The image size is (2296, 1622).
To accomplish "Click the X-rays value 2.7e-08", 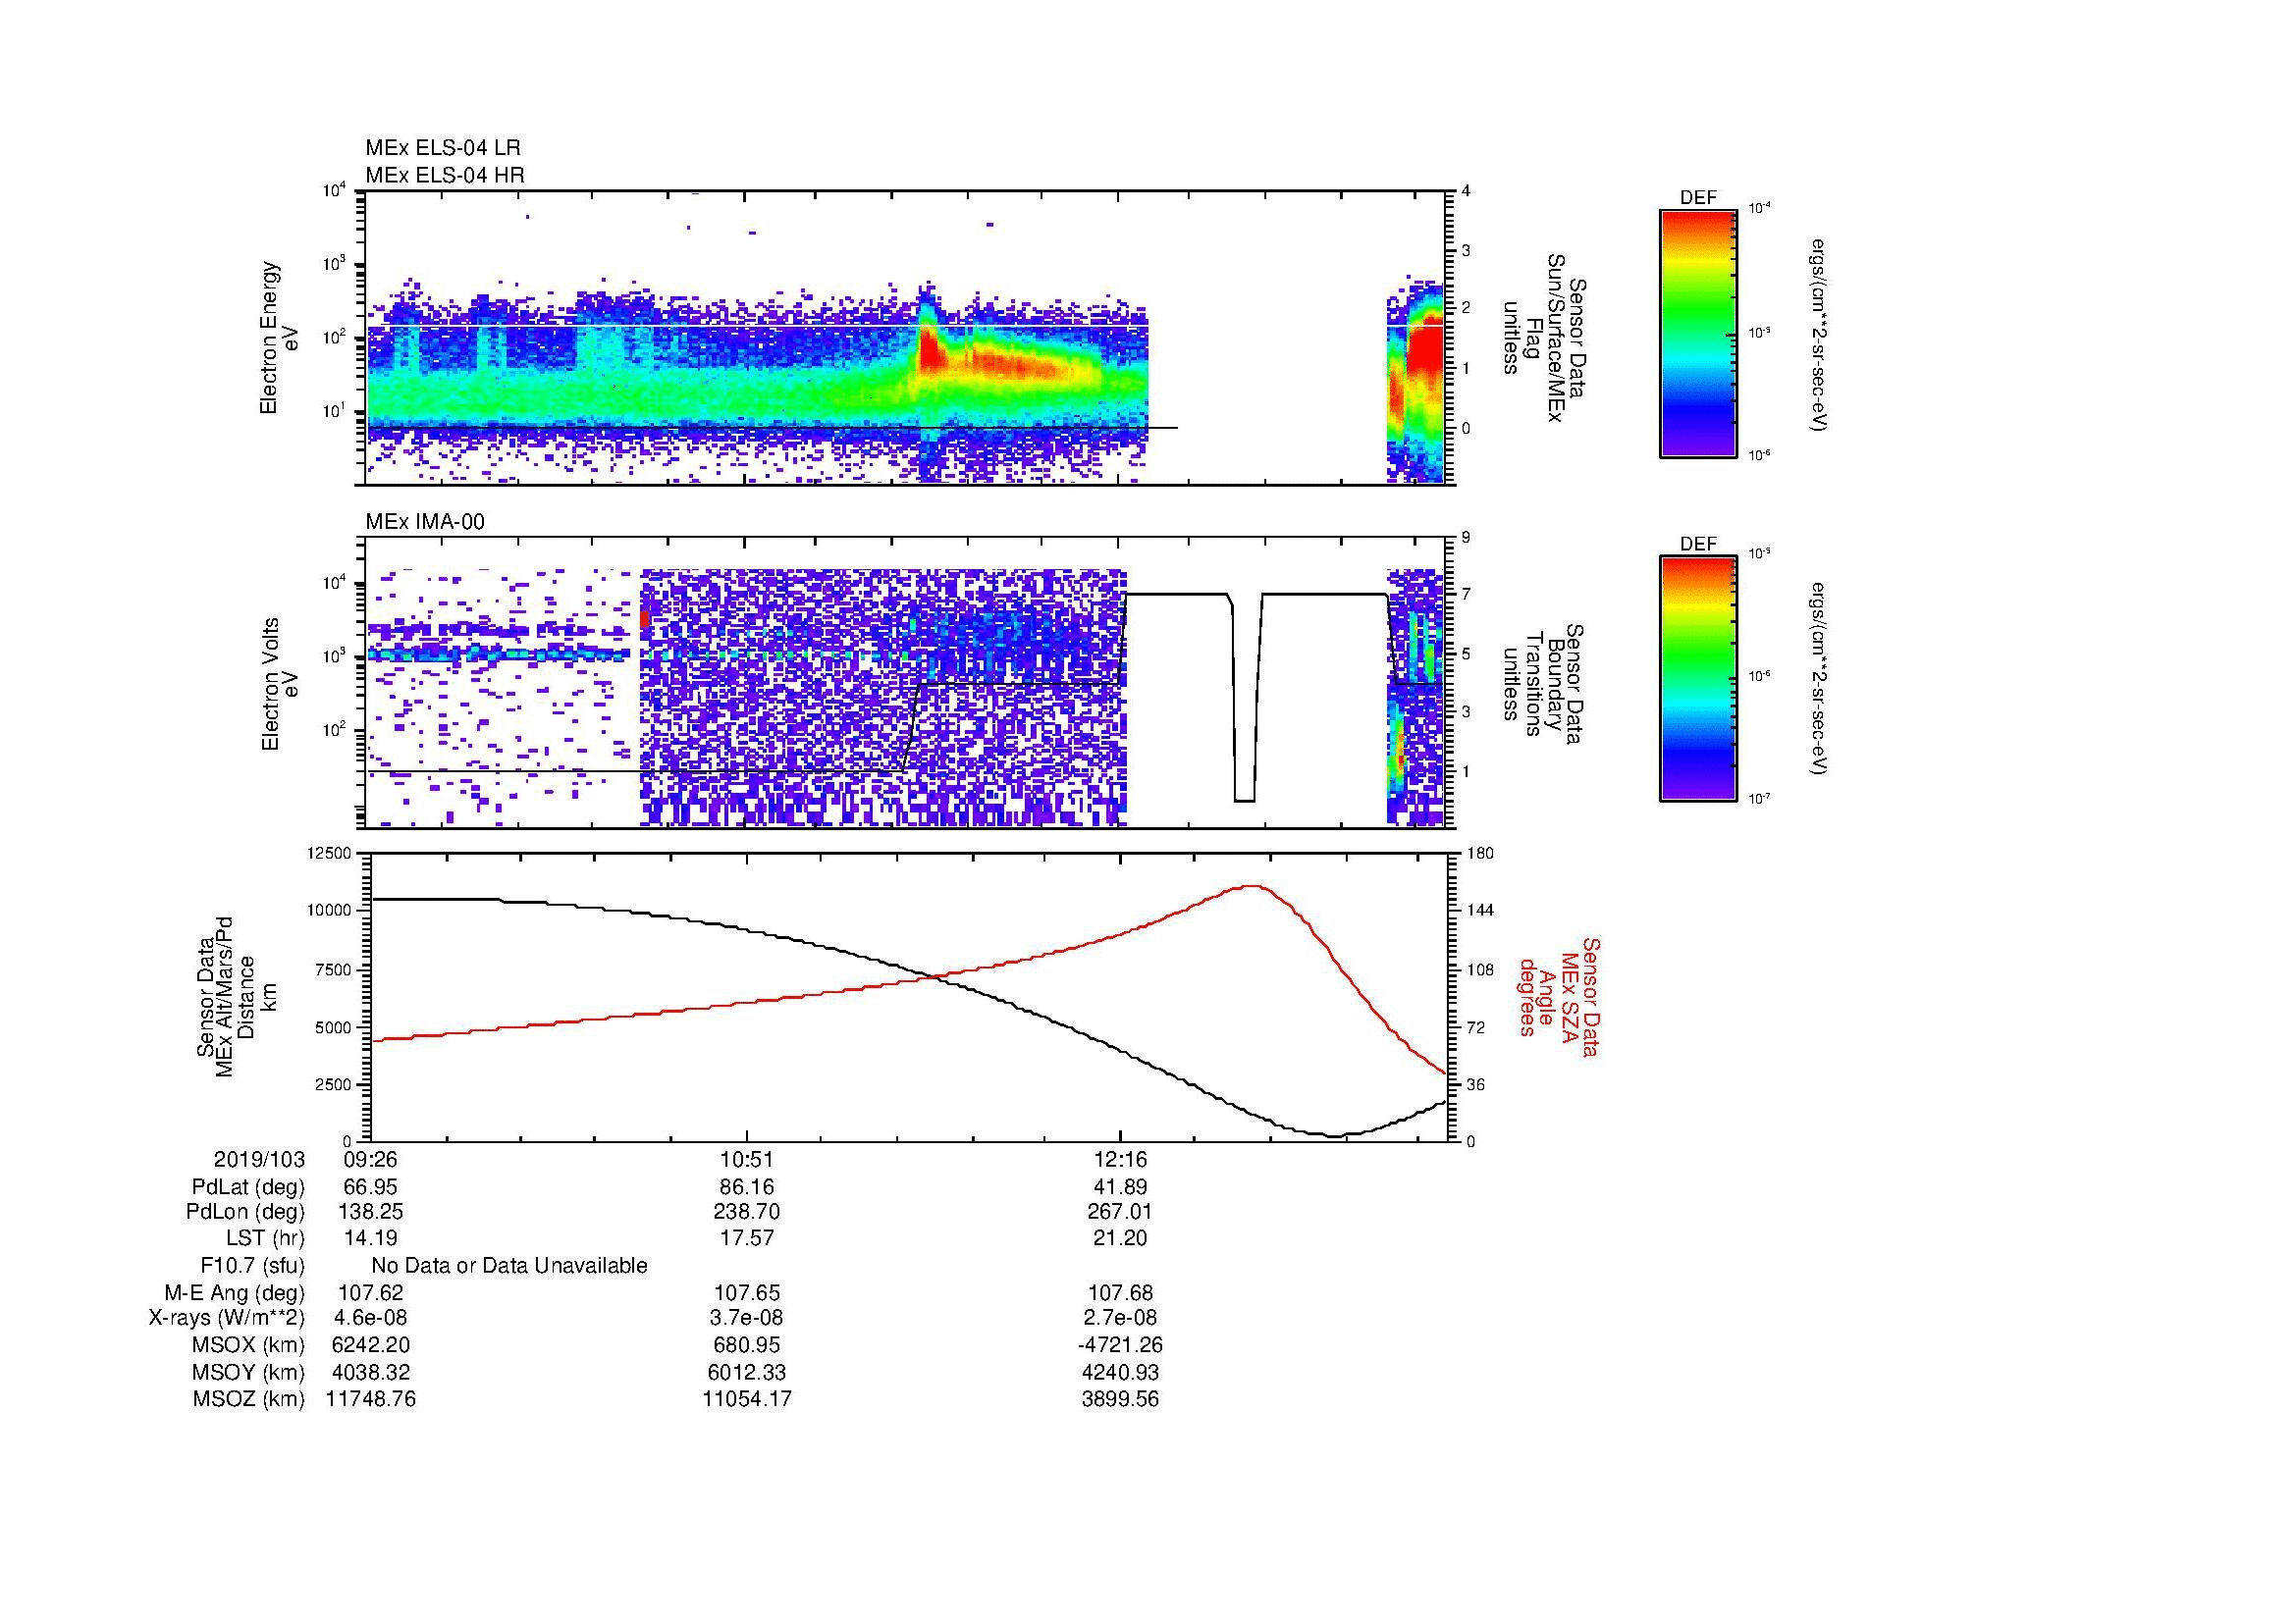I will 1121,1319.
